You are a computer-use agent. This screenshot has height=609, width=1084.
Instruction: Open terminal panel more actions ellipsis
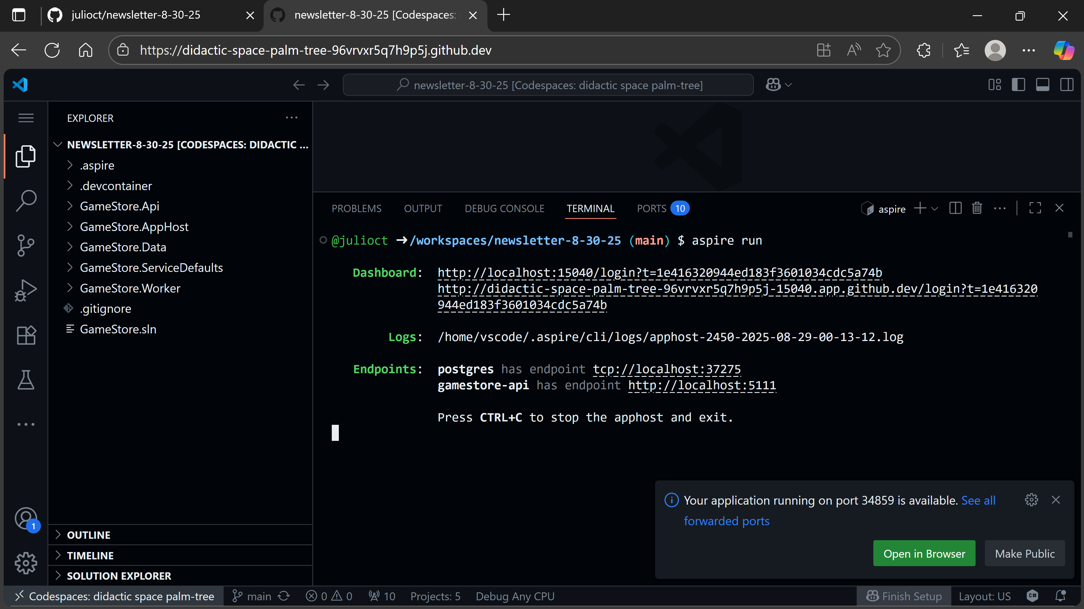[1000, 208]
